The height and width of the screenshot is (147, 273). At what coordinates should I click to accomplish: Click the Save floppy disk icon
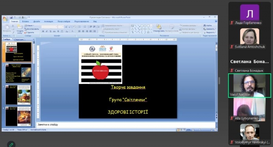[11, 17]
